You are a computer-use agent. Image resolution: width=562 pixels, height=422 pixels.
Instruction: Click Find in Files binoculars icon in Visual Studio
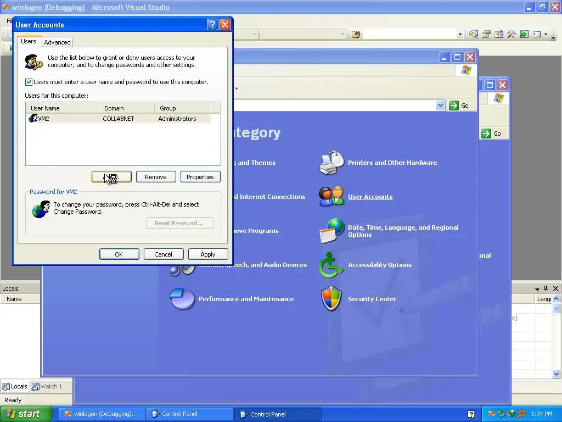(x=356, y=35)
